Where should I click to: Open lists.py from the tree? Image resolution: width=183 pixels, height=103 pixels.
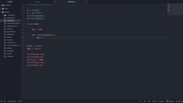[x=9, y=37]
